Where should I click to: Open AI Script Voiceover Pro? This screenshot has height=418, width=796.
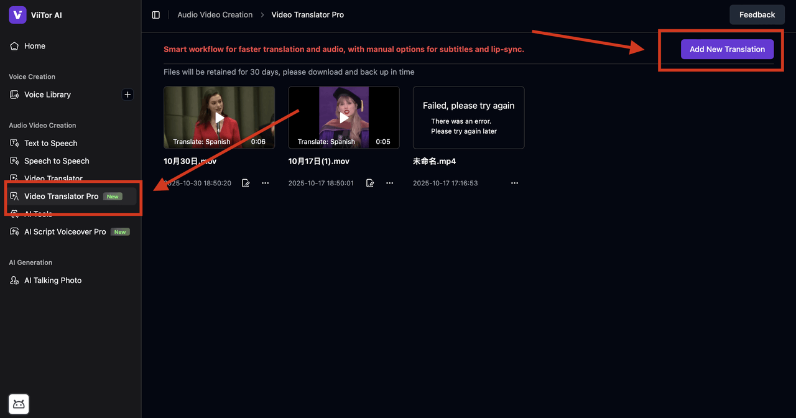point(65,232)
